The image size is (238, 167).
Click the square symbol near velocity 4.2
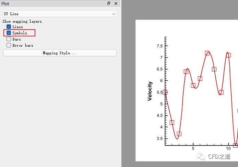click(x=172, y=122)
